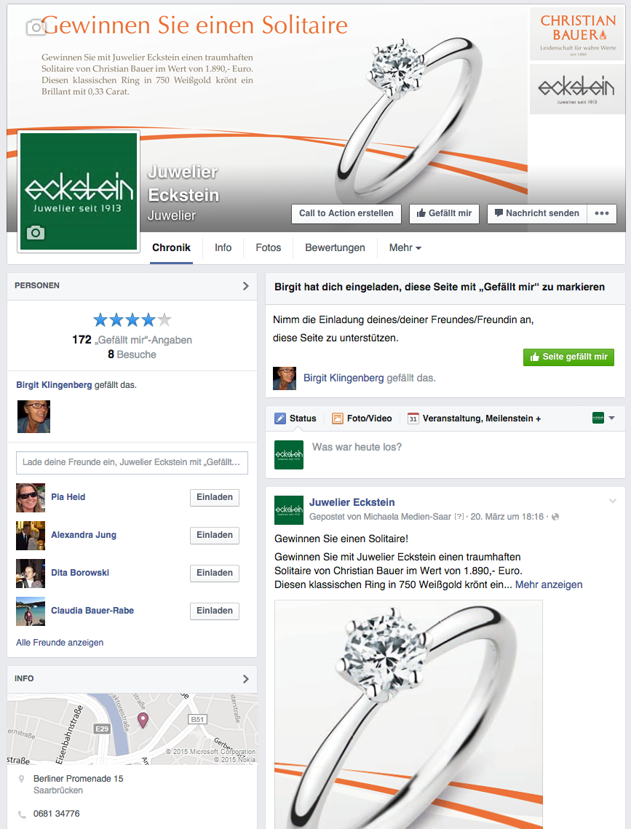
Task: Focus the invite friends input field
Action: [132, 463]
